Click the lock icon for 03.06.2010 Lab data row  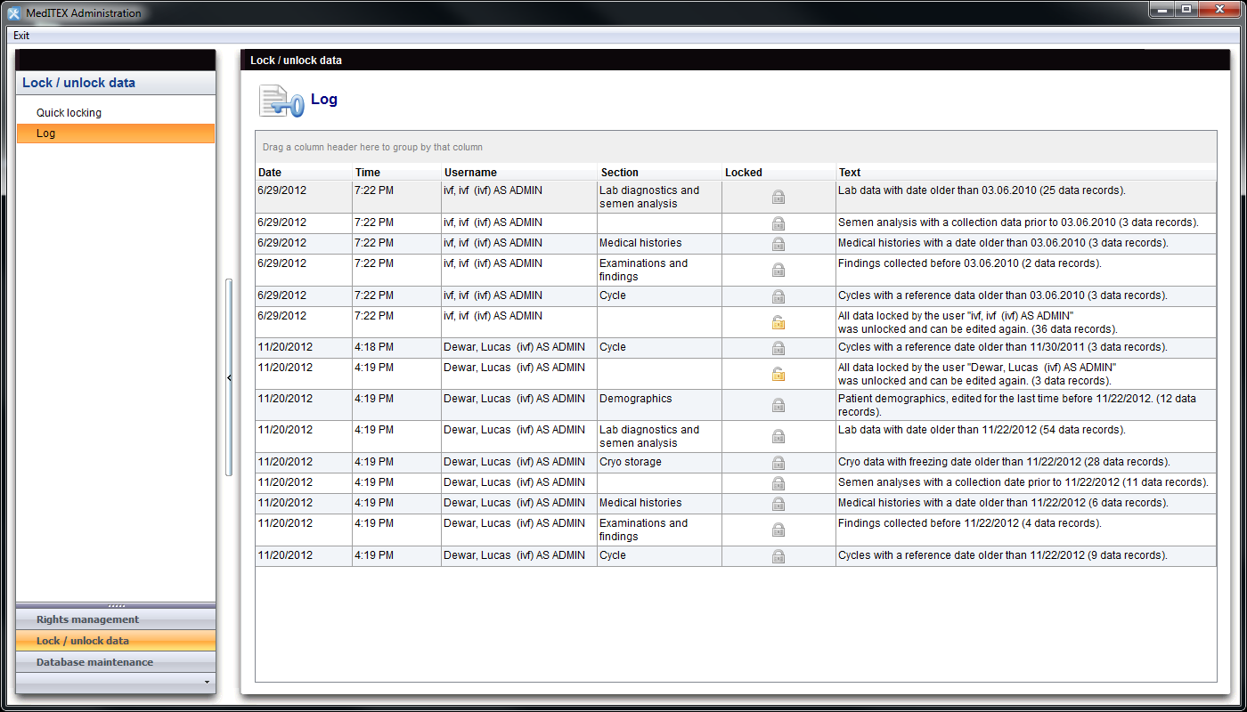tap(778, 197)
